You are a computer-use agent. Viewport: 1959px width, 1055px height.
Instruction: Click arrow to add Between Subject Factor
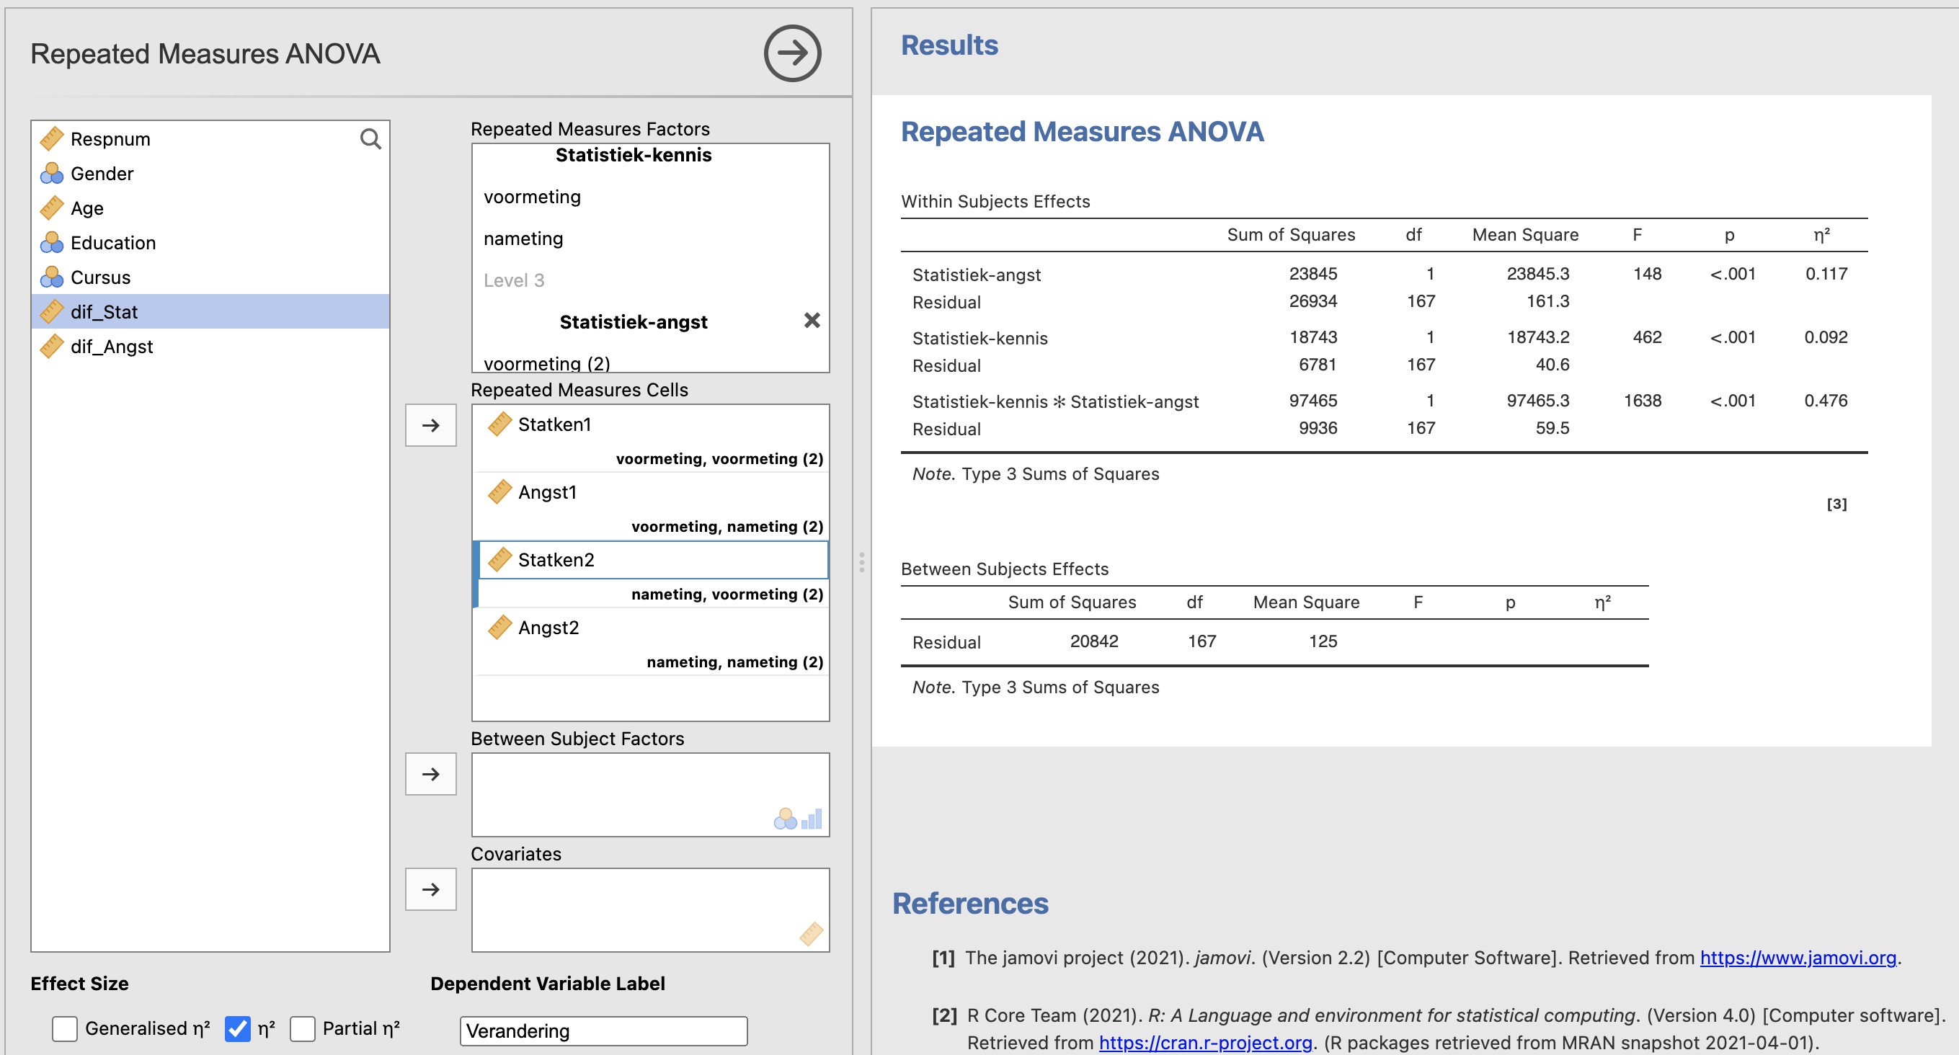[x=430, y=774]
